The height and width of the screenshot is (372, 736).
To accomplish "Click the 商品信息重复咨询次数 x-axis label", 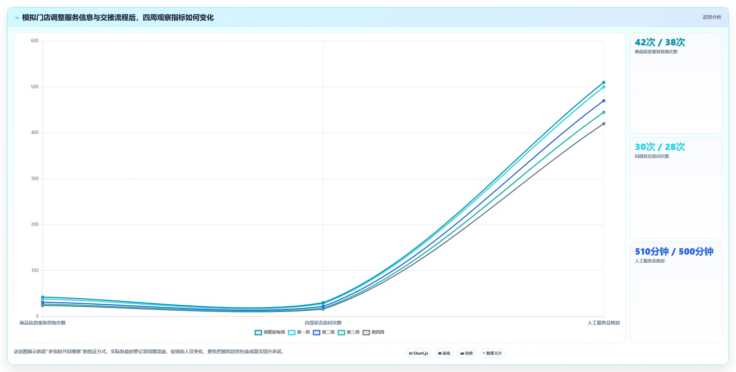I will coord(43,323).
